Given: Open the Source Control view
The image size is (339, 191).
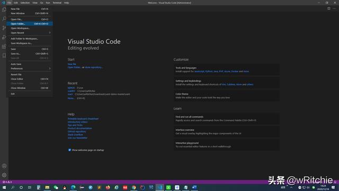Looking at the screenshot, I should point(4,28).
